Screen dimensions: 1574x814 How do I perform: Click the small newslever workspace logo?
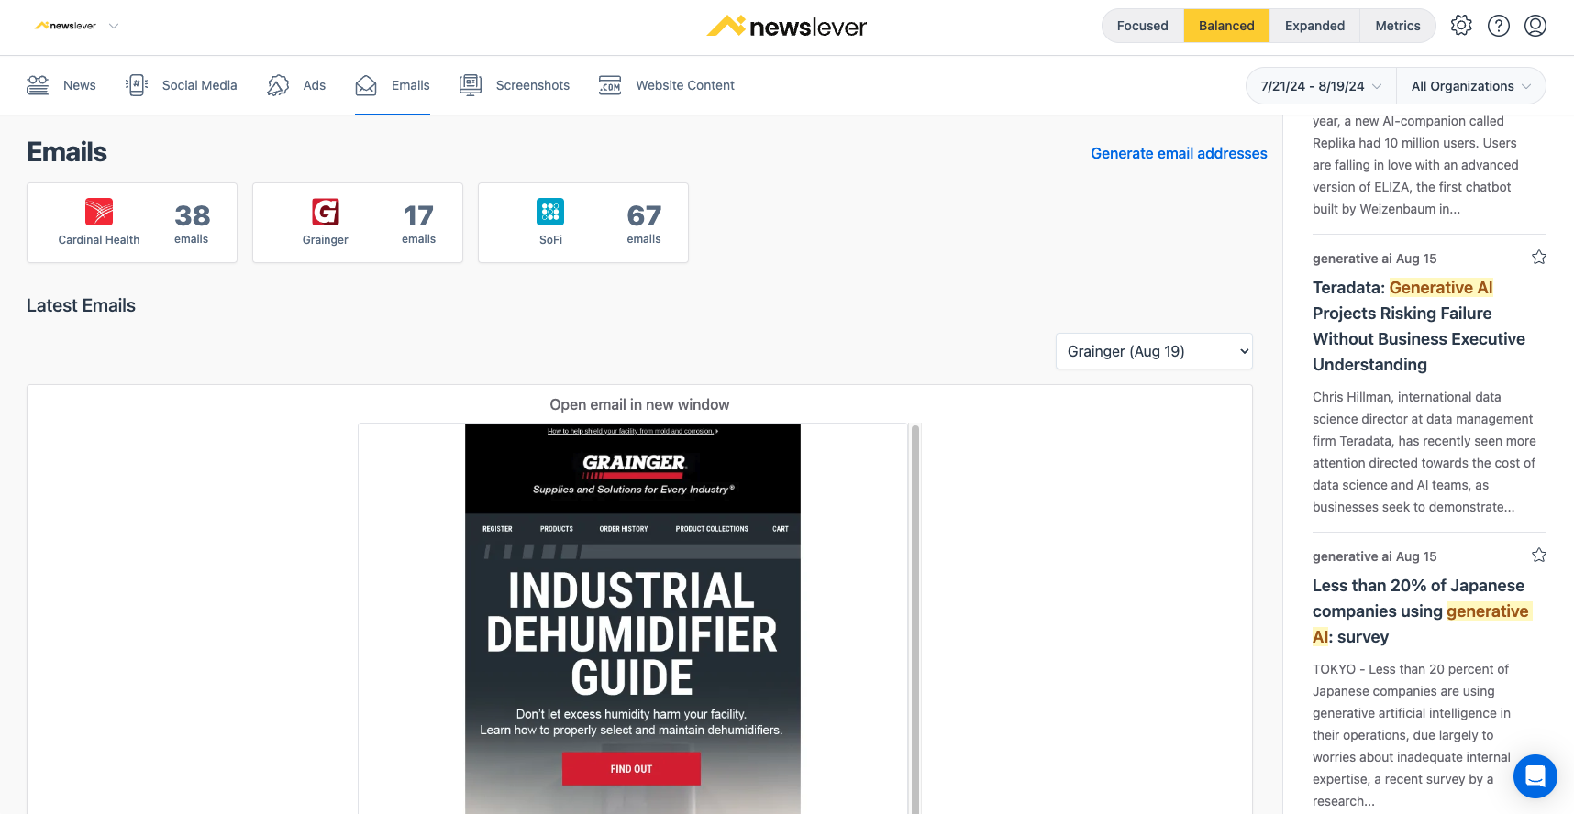pyautogui.click(x=65, y=26)
